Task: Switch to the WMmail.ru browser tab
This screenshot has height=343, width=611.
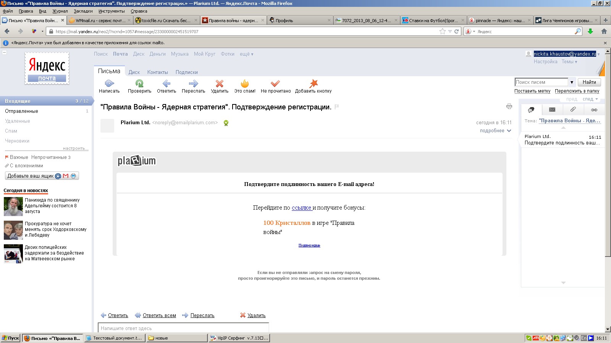Action: [x=100, y=20]
